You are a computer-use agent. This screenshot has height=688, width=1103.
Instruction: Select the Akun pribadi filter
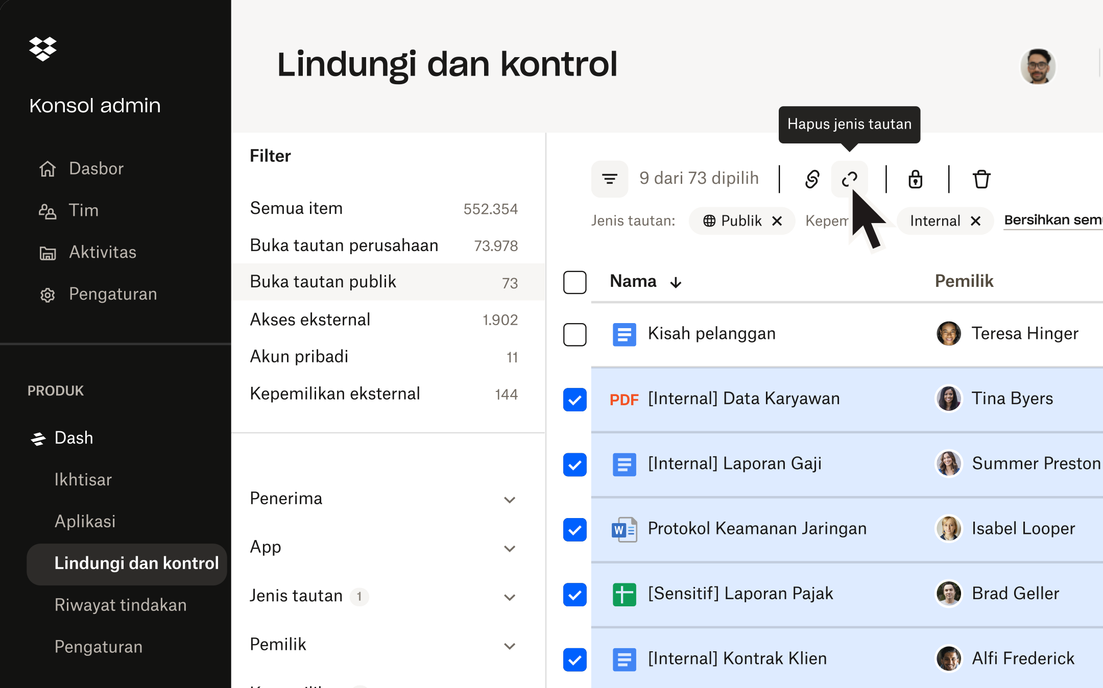pos(384,357)
